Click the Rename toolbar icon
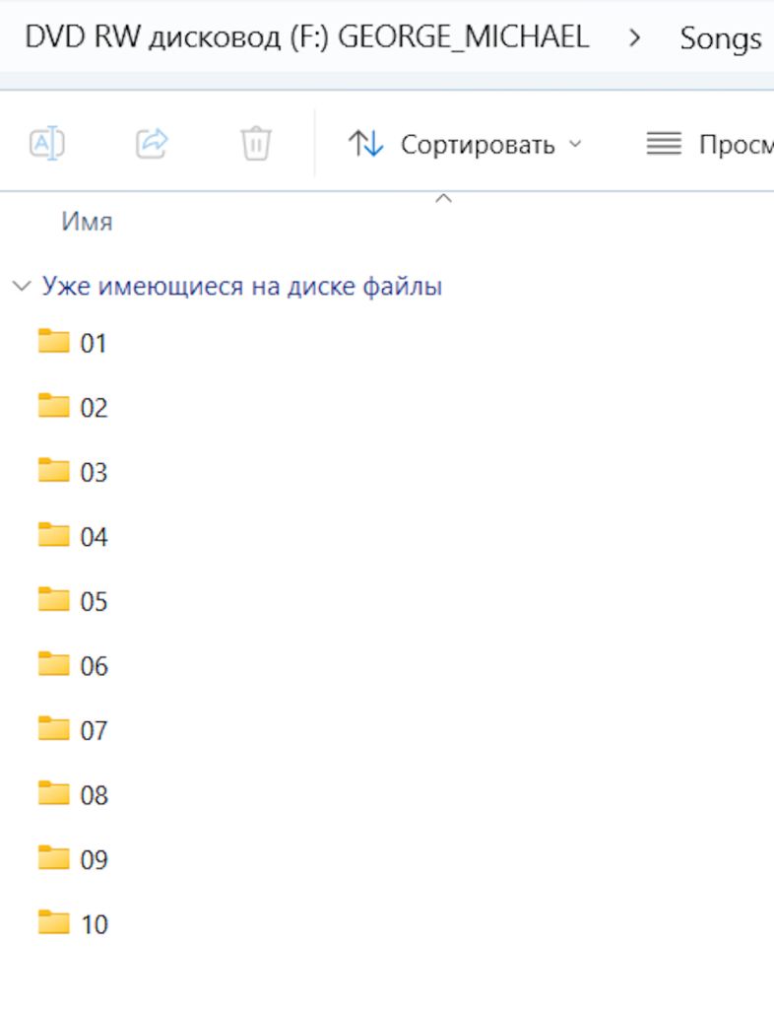This screenshot has width=774, height=1009. (x=47, y=143)
